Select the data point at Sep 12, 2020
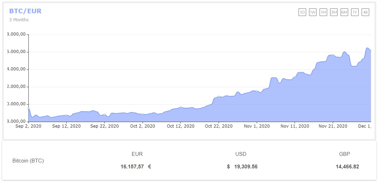 [x=67, y=115]
